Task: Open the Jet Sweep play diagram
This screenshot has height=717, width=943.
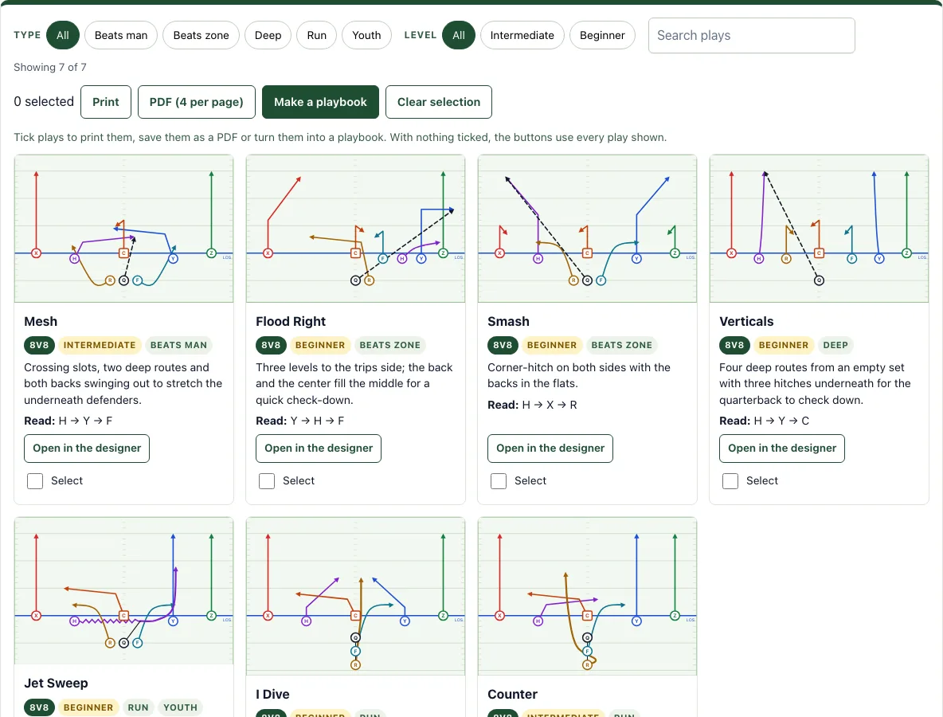Action: pyautogui.click(x=124, y=590)
